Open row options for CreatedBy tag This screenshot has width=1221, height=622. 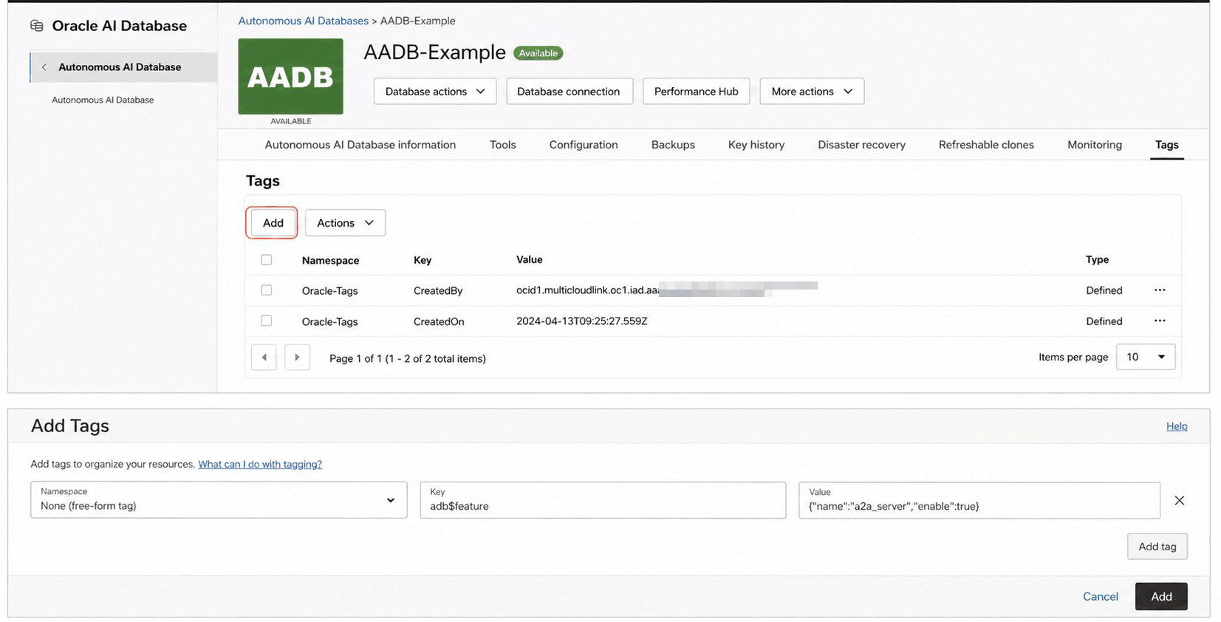tap(1160, 290)
